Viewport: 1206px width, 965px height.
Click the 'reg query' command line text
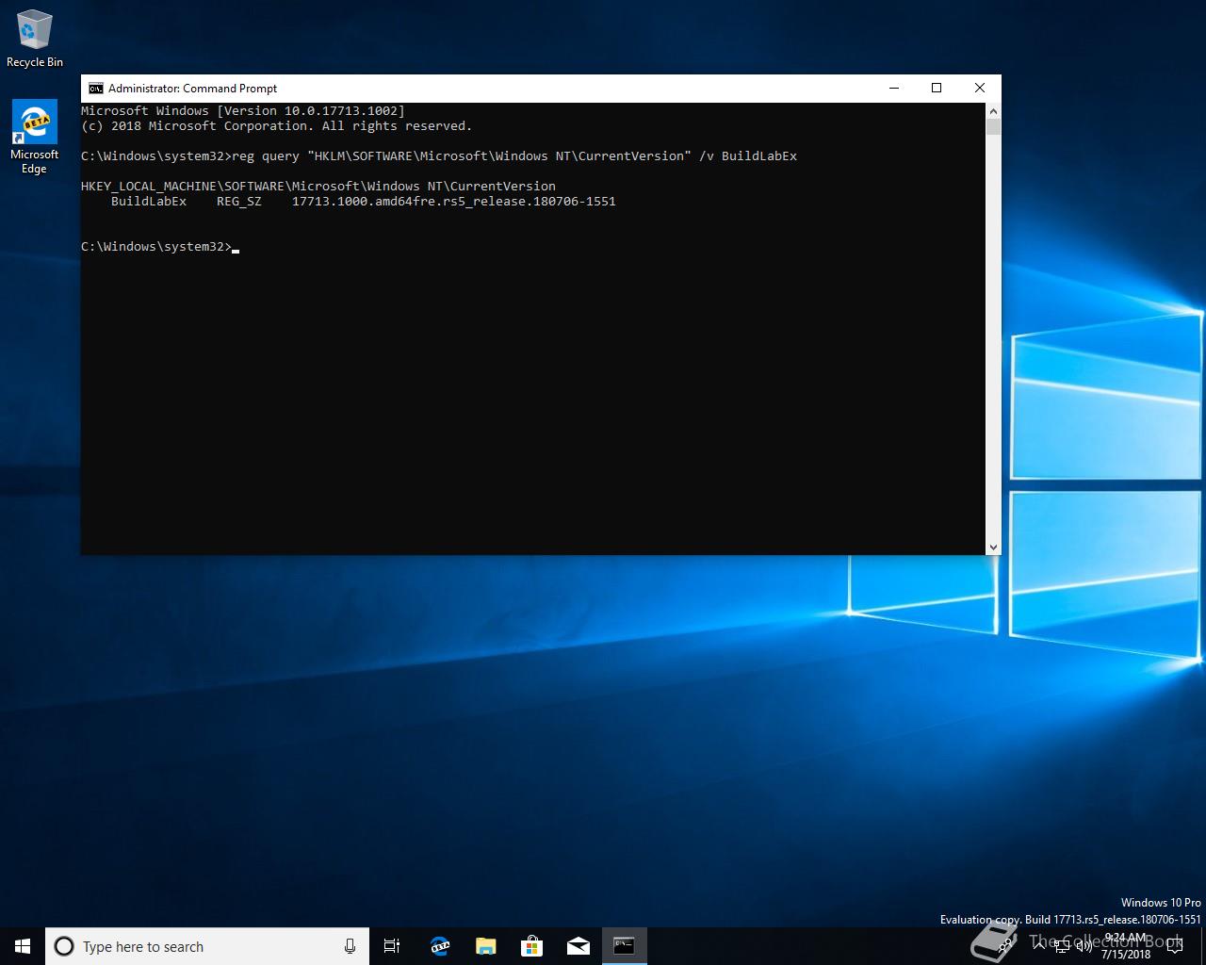[514, 156]
